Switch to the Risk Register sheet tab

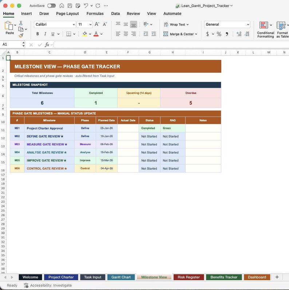click(x=189, y=277)
